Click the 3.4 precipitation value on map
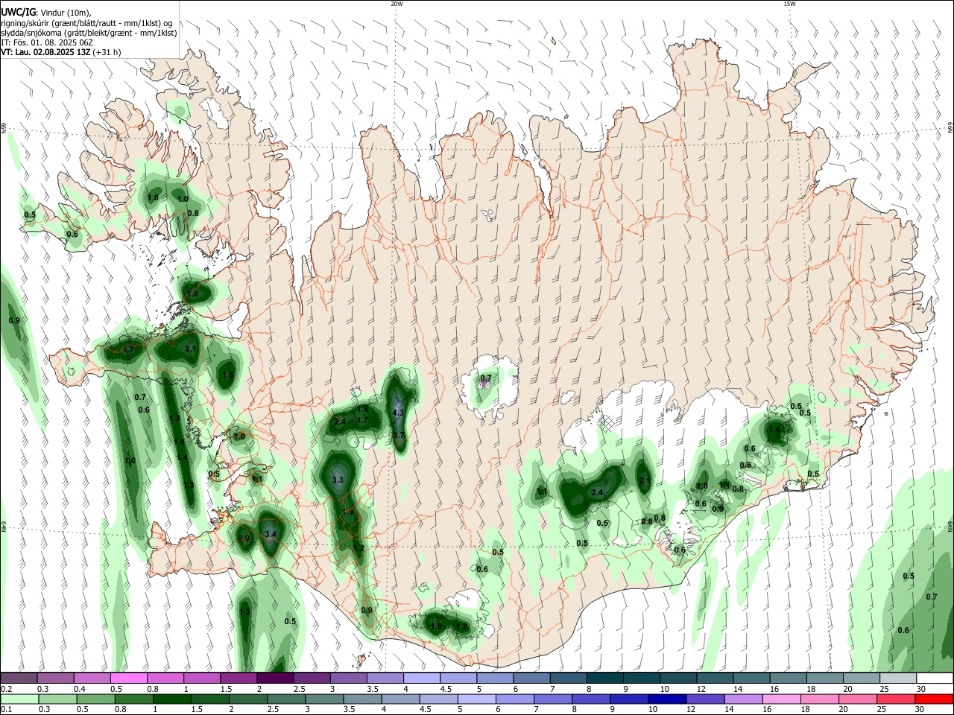 coord(271,534)
